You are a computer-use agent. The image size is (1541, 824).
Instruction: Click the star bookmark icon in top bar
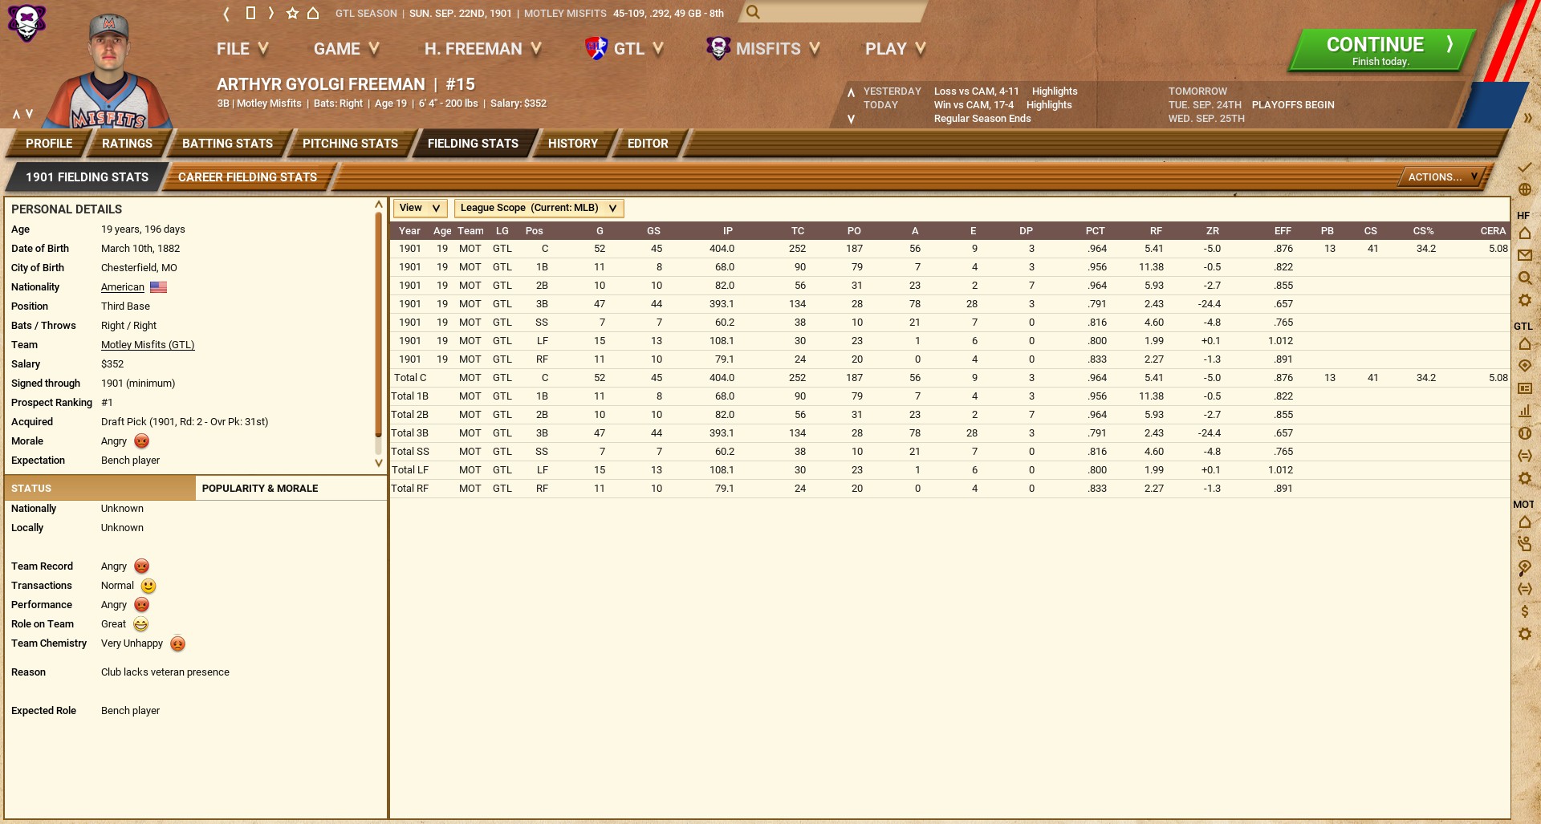point(292,14)
